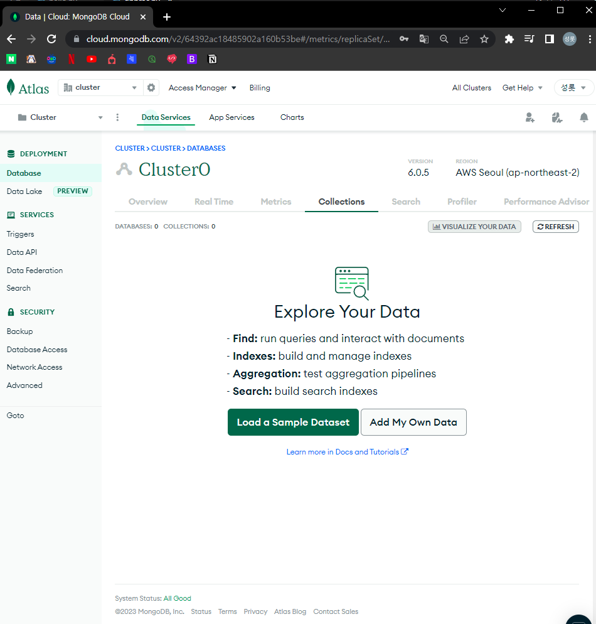Open the Performance Advisor tab
Image resolution: width=596 pixels, height=624 pixels.
coord(546,202)
